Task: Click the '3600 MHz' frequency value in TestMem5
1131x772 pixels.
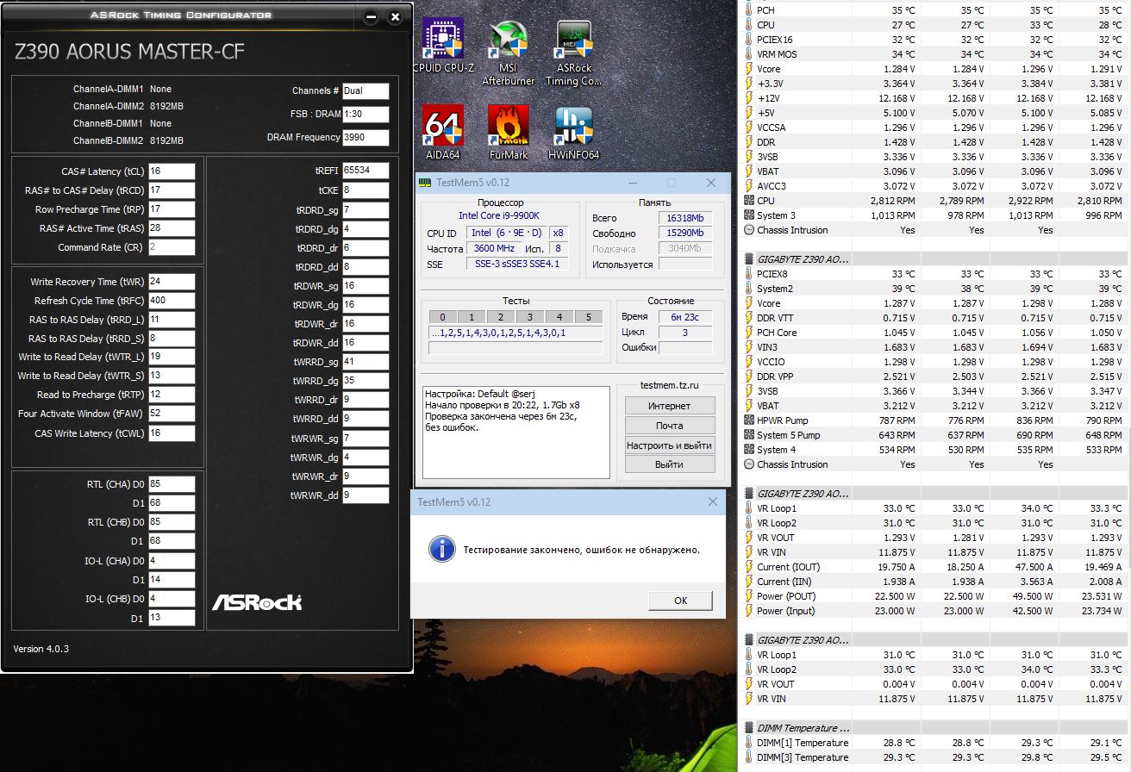Action: coord(494,248)
